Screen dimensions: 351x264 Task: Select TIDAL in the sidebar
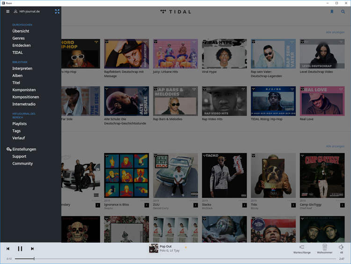coord(17,52)
